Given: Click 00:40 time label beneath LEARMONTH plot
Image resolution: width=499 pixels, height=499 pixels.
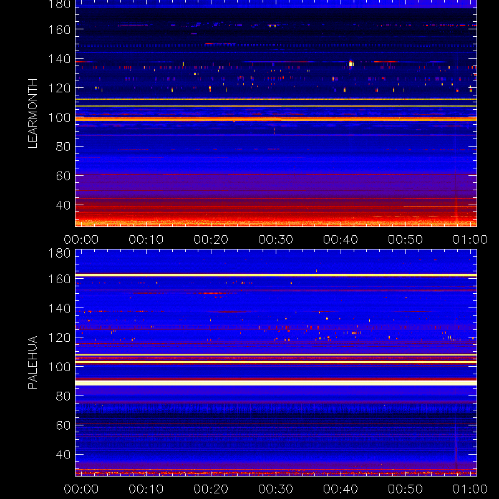Looking at the screenshot, I should coord(341,240).
